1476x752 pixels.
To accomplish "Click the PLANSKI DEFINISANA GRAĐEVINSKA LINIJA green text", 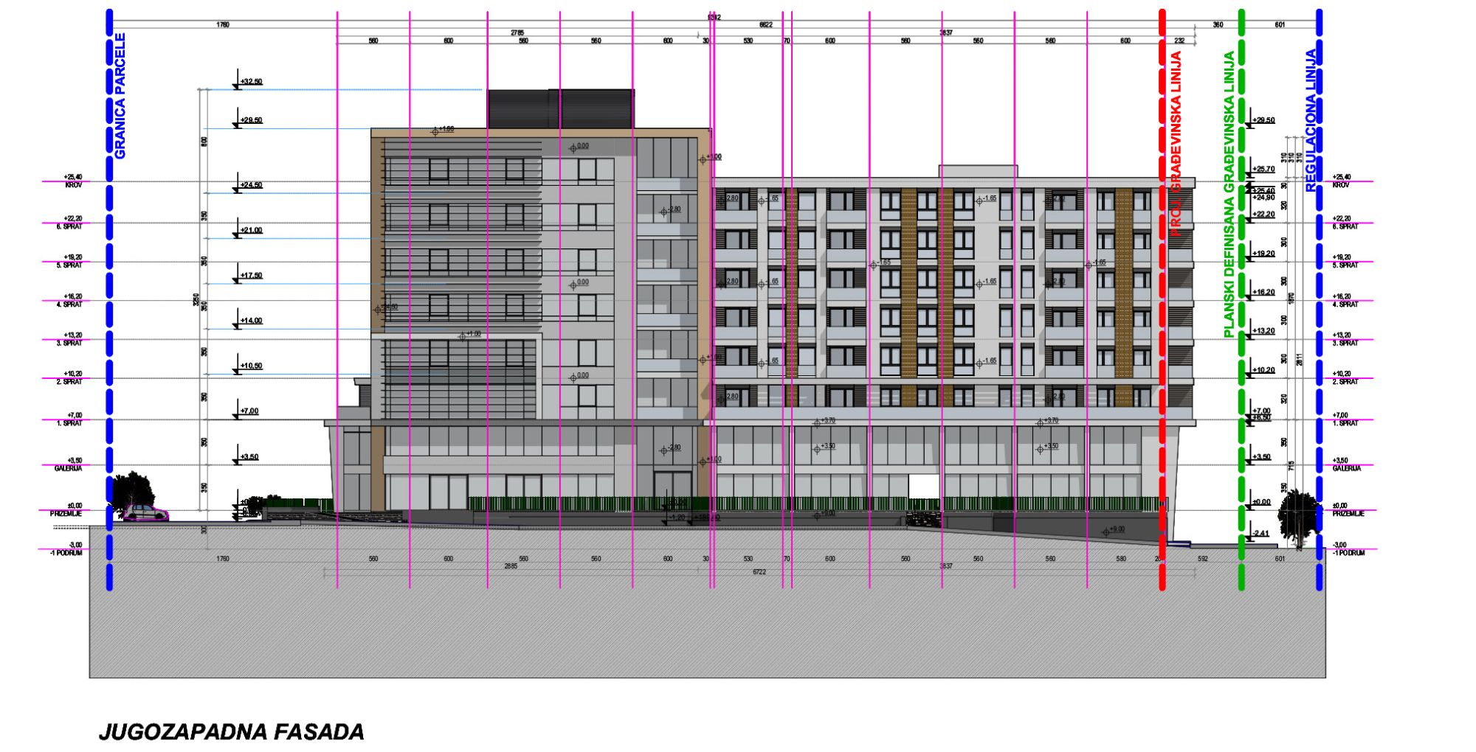I will 1229,195.
